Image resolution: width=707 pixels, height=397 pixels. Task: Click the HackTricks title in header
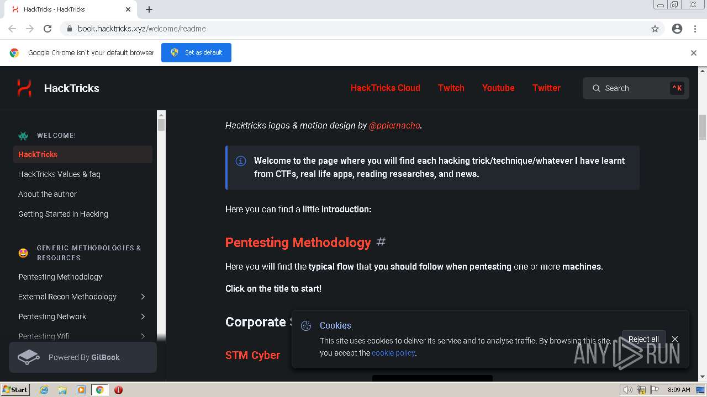click(x=72, y=88)
